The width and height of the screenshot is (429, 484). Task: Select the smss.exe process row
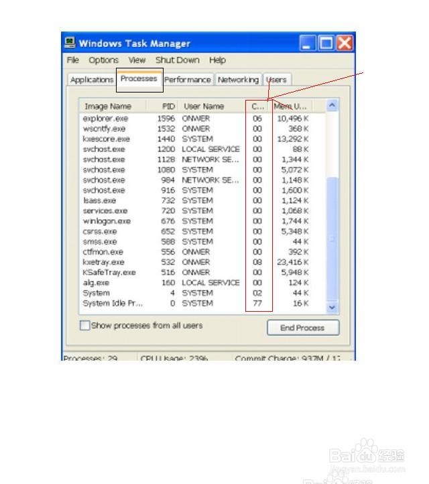[x=202, y=241]
